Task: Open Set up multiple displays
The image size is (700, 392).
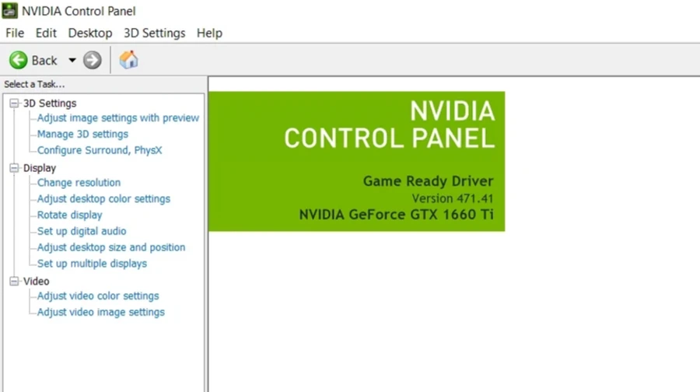Action: point(92,264)
